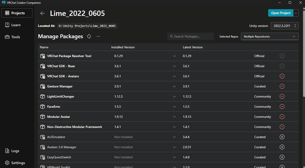Click the Search Packages input field
The image size is (305, 168).
coord(191,36)
